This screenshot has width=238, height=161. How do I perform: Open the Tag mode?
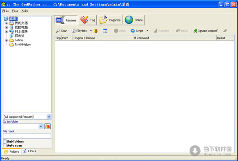(87, 20)
